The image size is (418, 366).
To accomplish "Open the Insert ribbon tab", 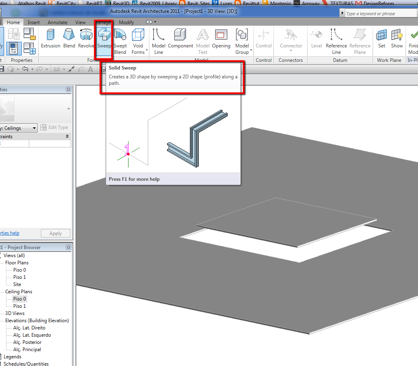I will [x=34, y=22].
